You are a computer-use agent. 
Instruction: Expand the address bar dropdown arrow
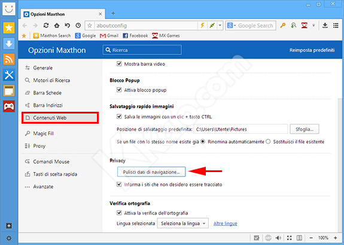pos(220,26)
